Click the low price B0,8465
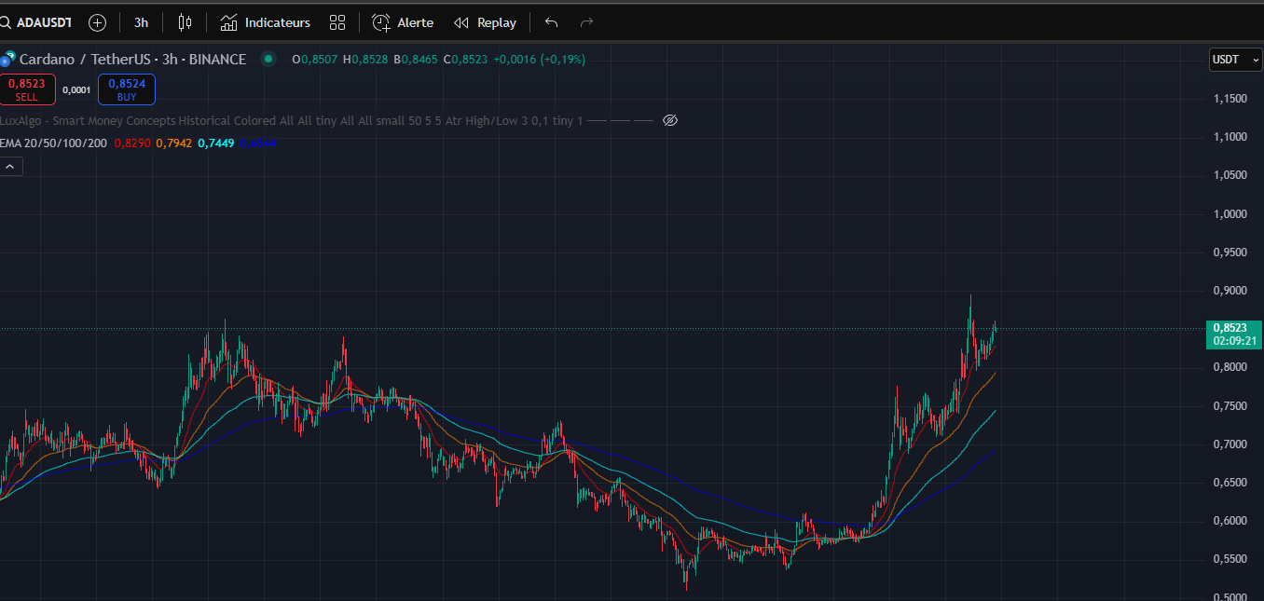Viewport: 1264px width, 601px height. point(416,59)
